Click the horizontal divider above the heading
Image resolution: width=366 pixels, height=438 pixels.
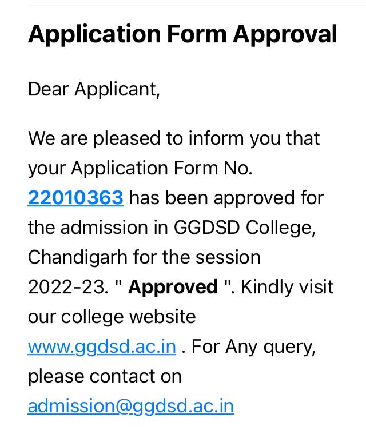pyautogui.click(x=197, y=5)
